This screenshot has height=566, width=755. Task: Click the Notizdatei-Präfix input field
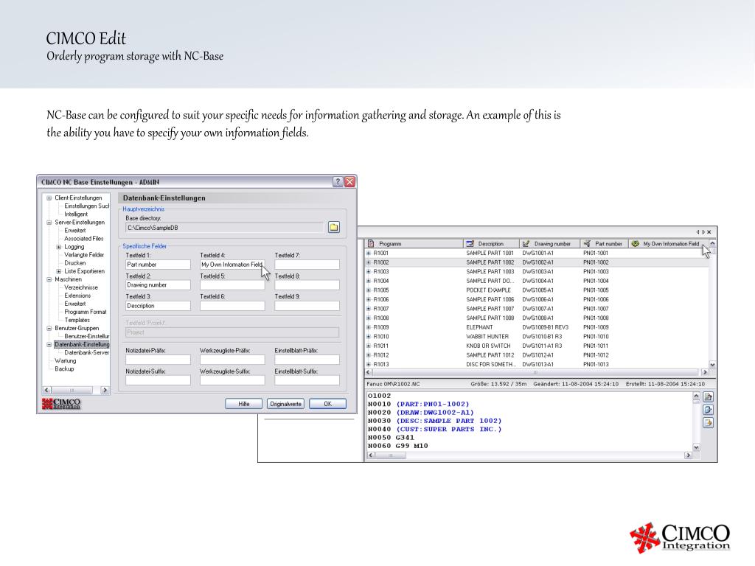coord(158,360)
